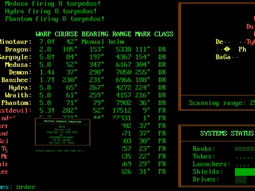The image size is (255, 191).
Task: Click Banshee's course value 230°
Action: [x=70, y=80]
